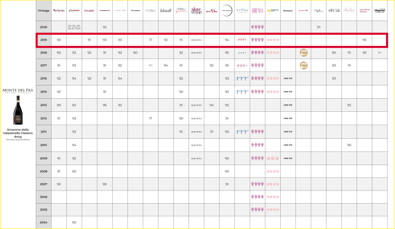Click 'VINO TOP' label in 2016 row
Viewport: 395px width, 229px height.
pos(288,79)
